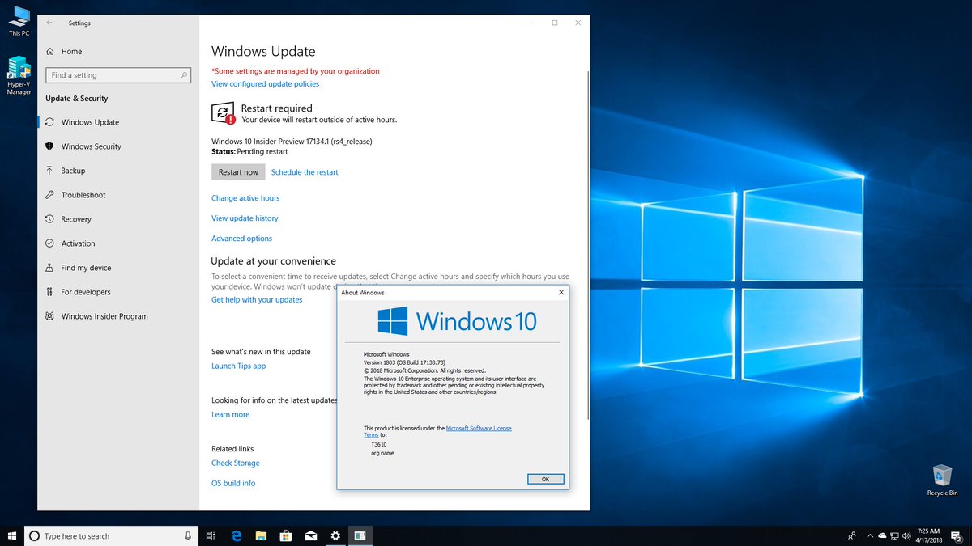The width and height of the screenshot is (972, 546).
Task: Click Learn more link
Action: tap(230, 415)
